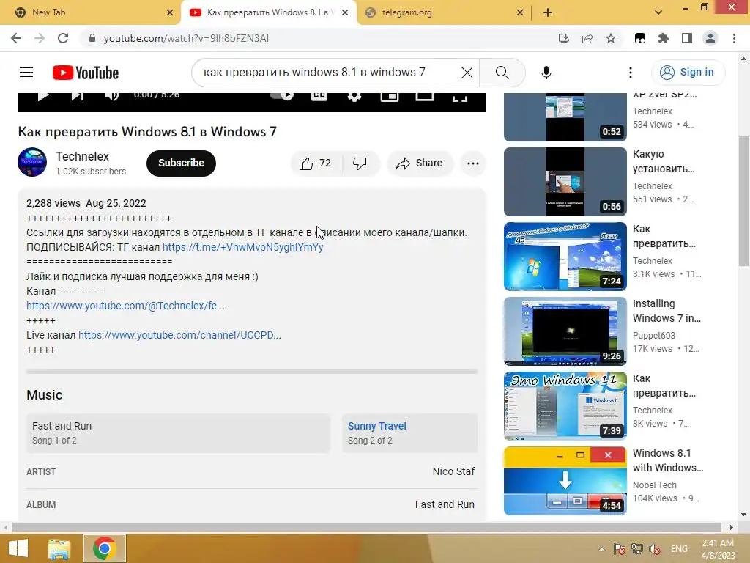This screenshot has width=750, height=563.
Task: Click the Chrome taskbar icon
Action: tap(105, 548)
